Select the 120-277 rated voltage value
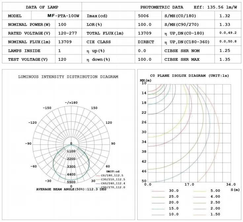Image resolution: width=243 pixels, height=222 pixels. 68,33
